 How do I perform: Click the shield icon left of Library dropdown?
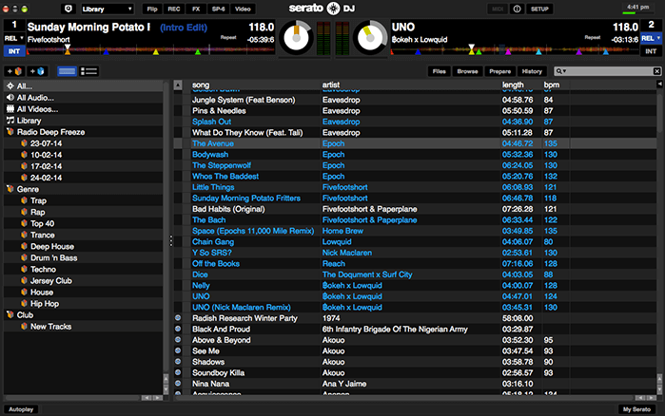(68, 9)
